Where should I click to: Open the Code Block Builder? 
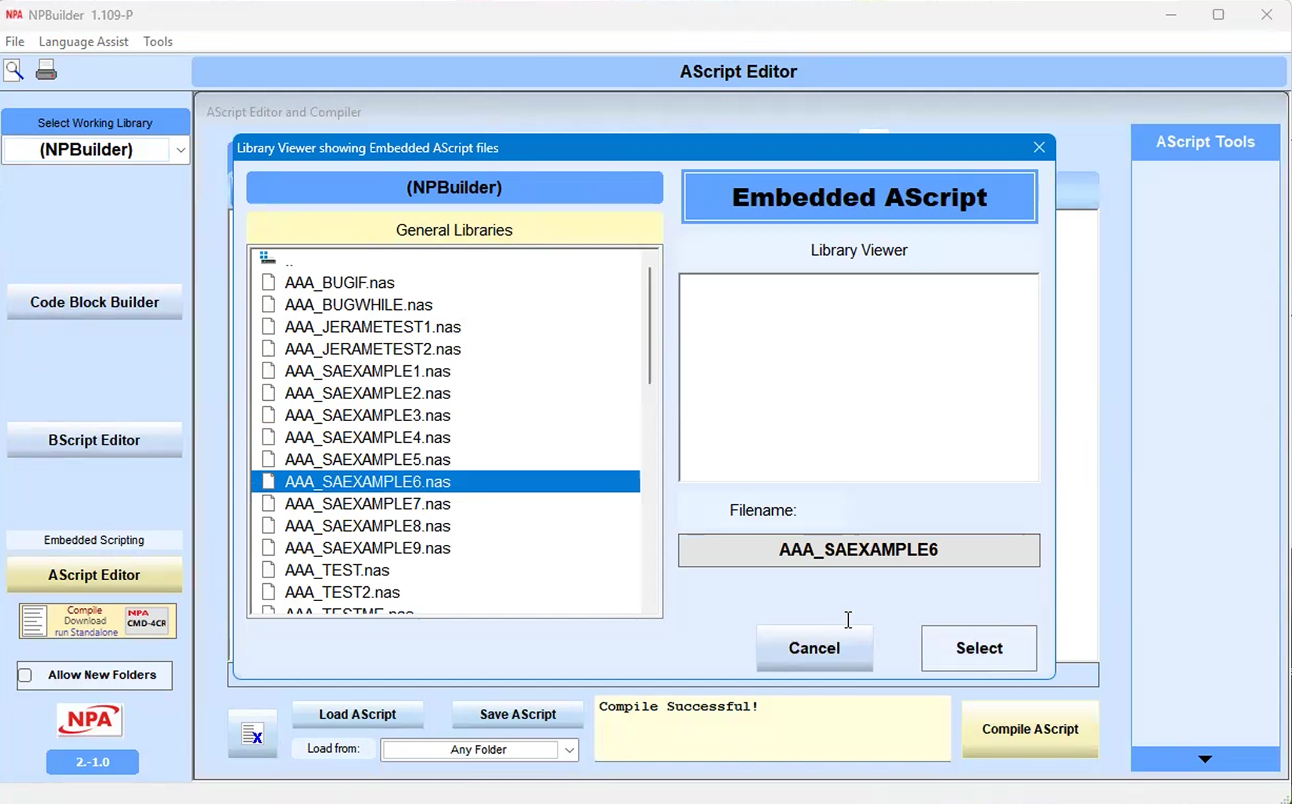(x=95, y=302)
